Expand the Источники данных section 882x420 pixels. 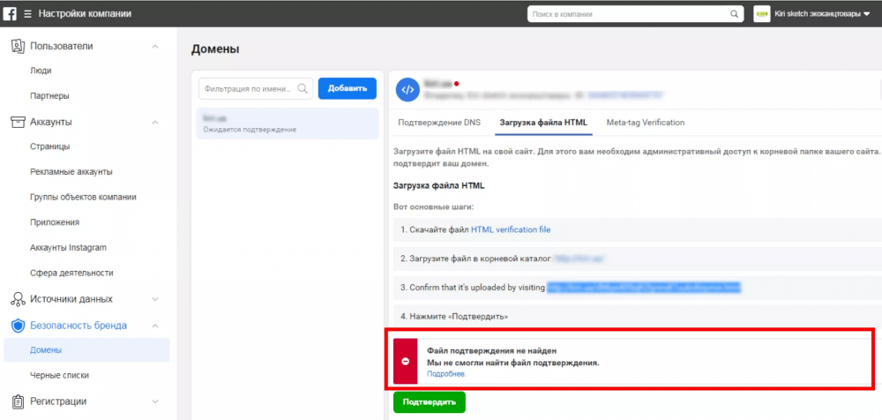(x=155, y=299)
